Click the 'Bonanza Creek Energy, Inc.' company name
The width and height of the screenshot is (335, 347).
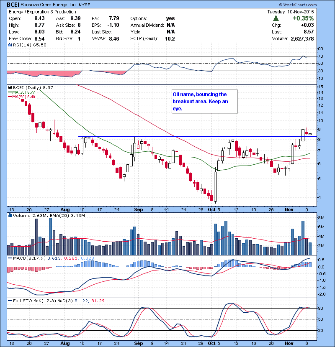49,5
